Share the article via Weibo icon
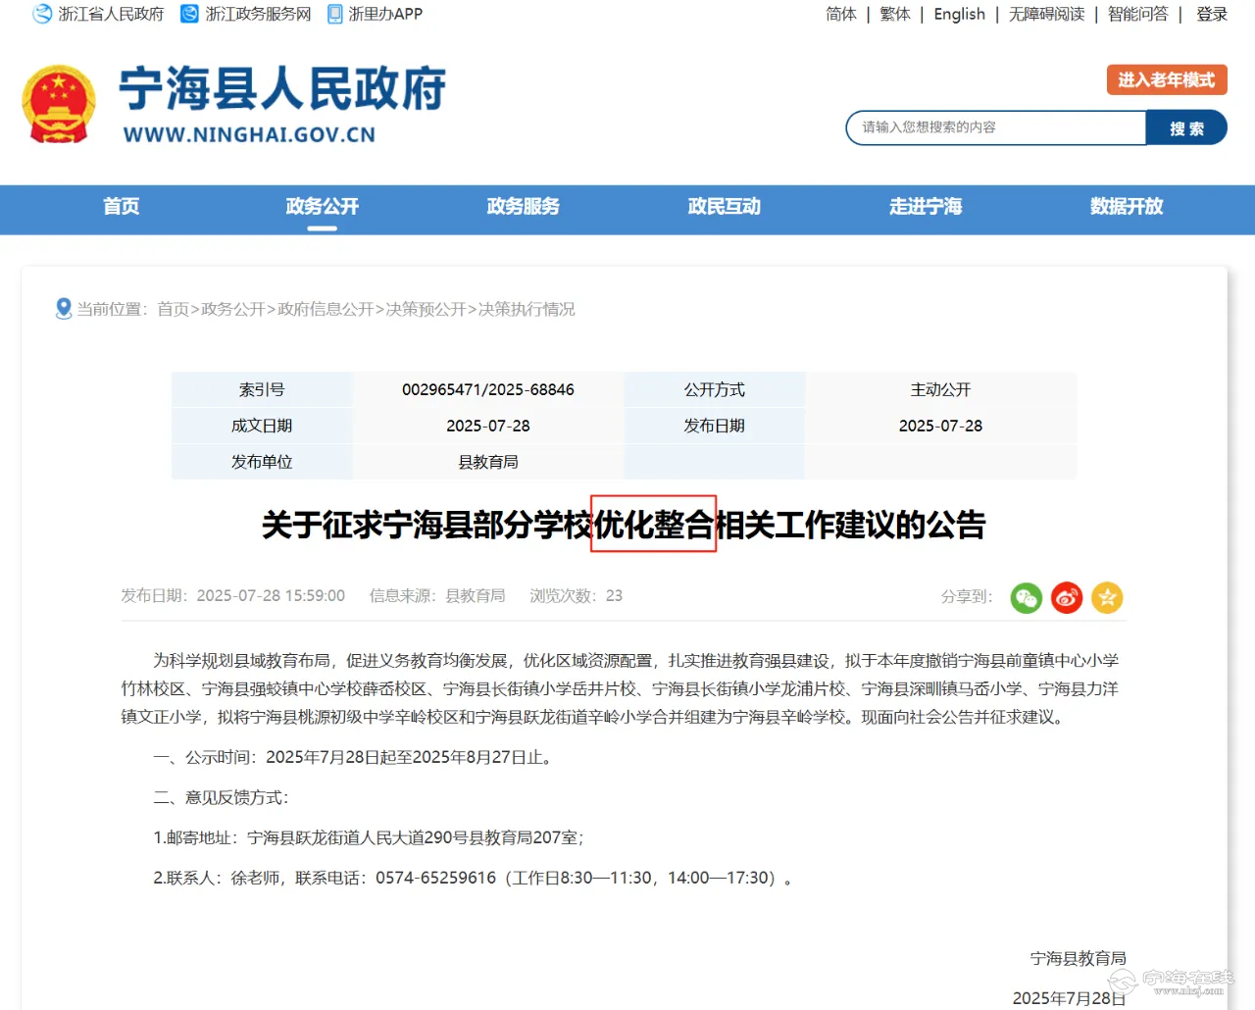1255x1010 pixels. pos(1066,597)
